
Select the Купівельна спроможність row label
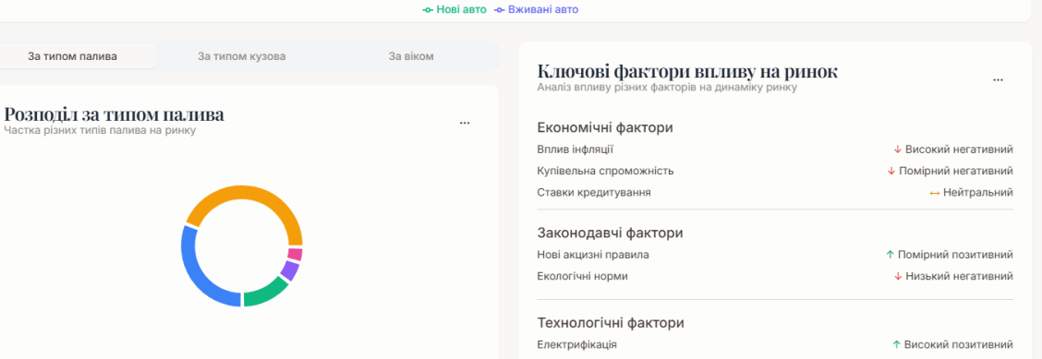point(605,171)
